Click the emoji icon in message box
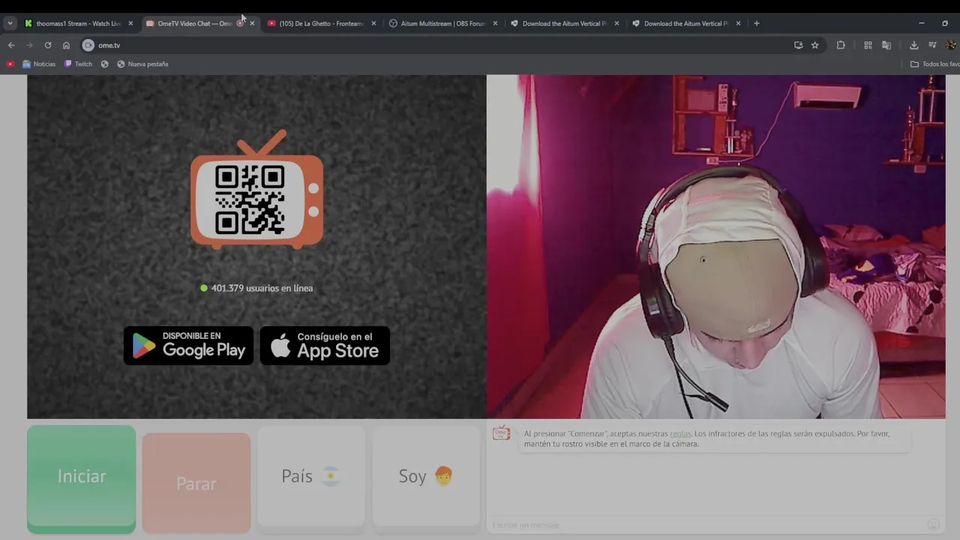 tap(933, 524)
